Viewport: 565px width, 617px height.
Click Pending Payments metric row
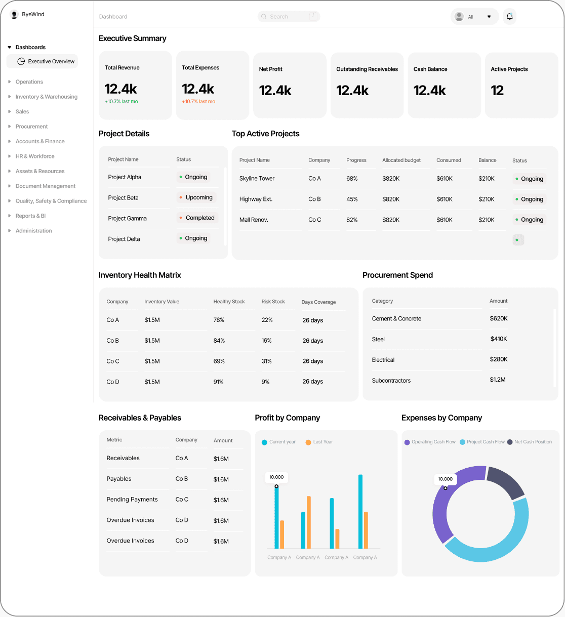[x=174, y=500]
